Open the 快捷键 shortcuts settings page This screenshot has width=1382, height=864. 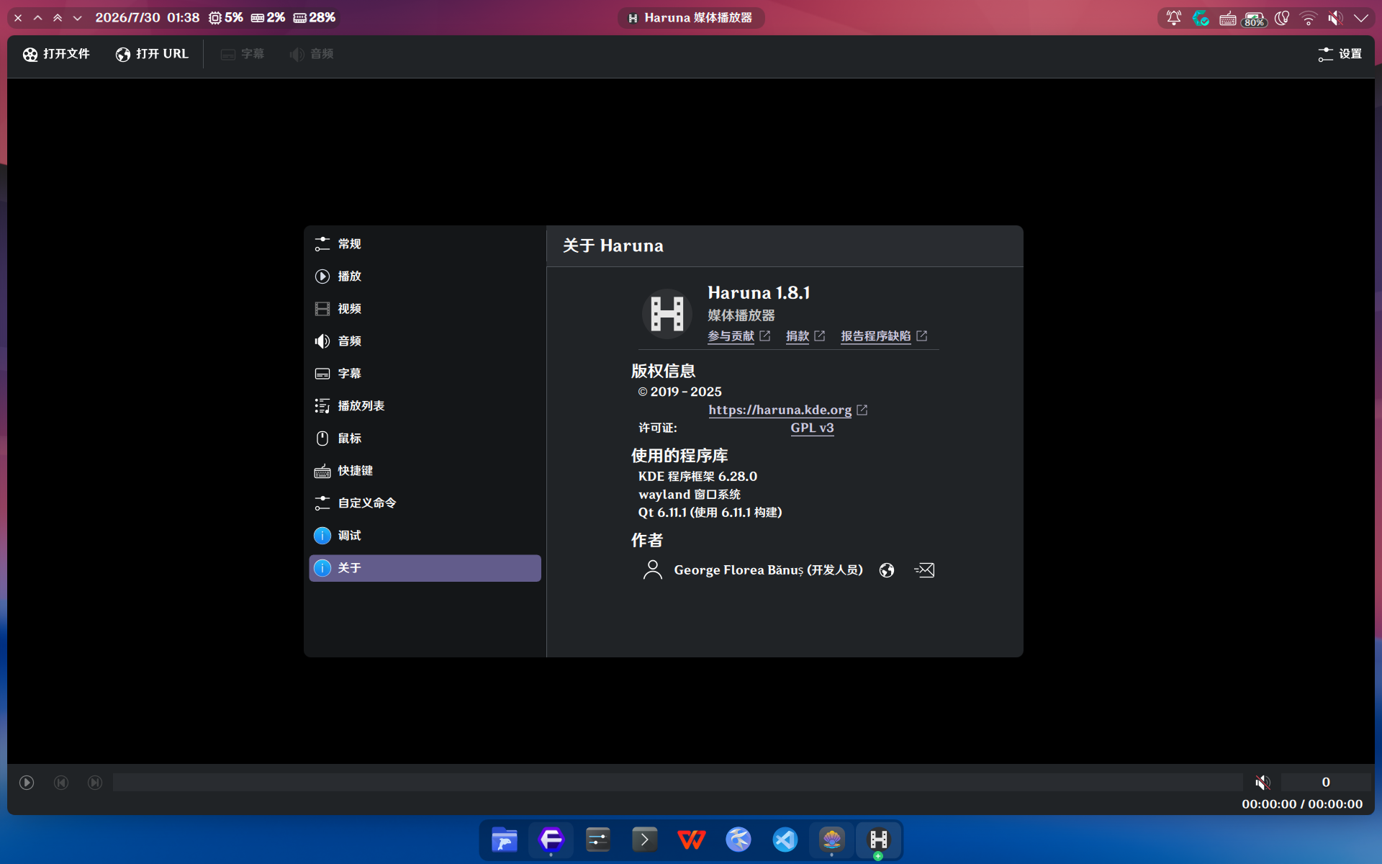[425, 471]
